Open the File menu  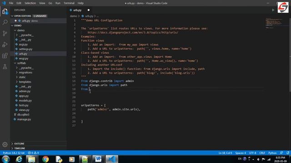click(x=11, y=3)
